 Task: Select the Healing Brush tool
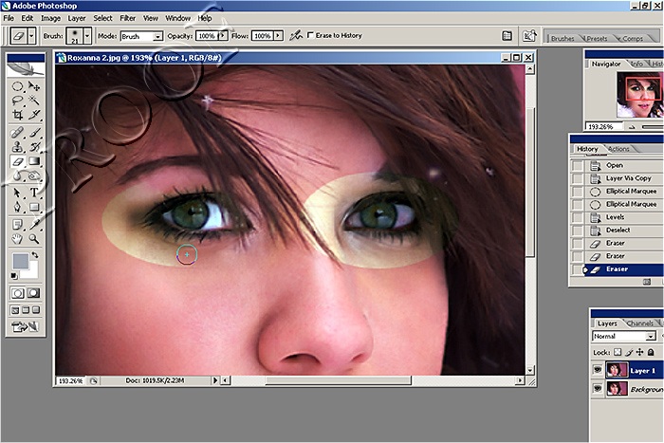(x=17, y=133)
